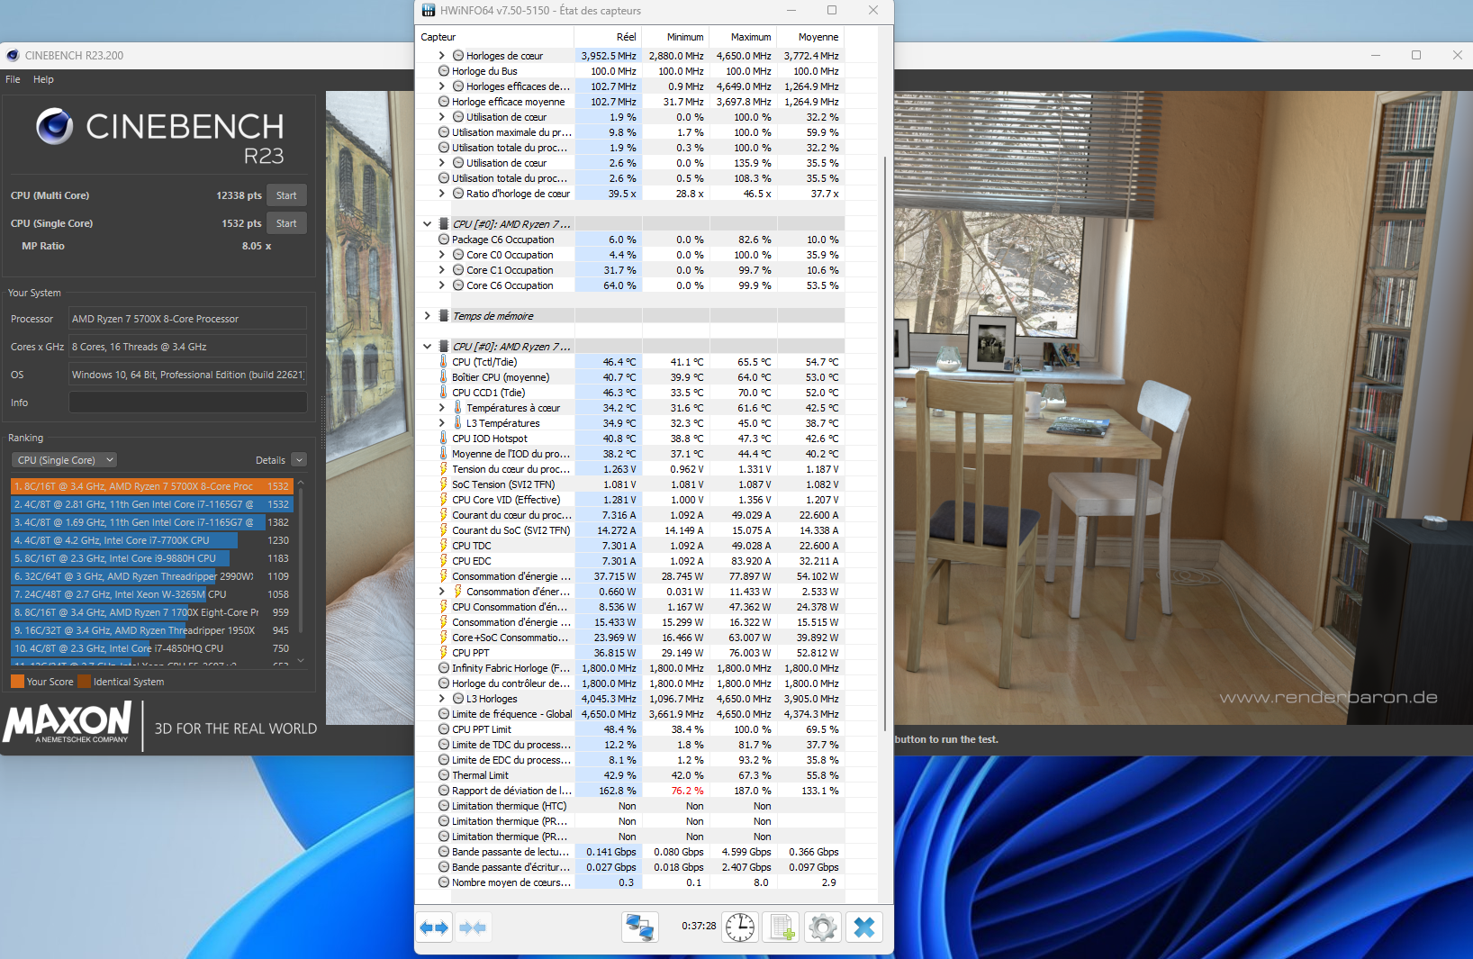Open the CPU (Single Core) ranking dropdown
Image resolution: width=1473 pixels, height=959 pixels.
coord(65,460)
